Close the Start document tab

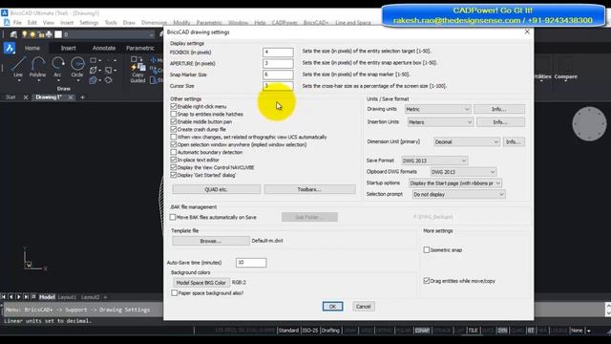pos(26,97)
